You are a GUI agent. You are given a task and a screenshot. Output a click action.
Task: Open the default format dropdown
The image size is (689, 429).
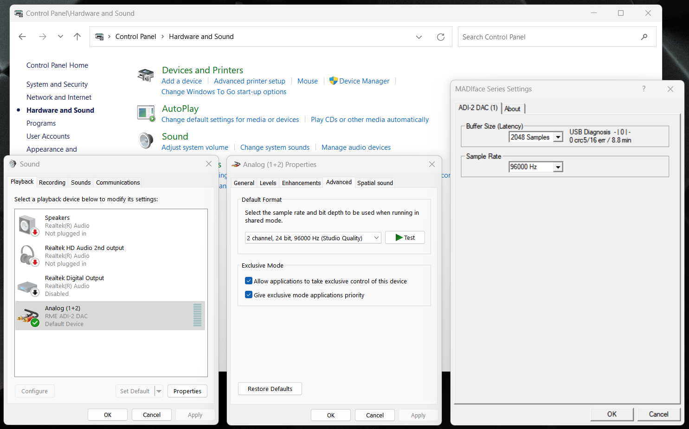click(x=313, y=238)
